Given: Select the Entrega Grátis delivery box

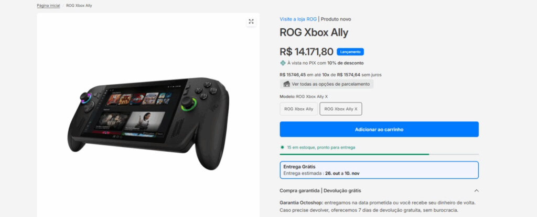Looking at the screenshot, I should [x=379, y=170].
